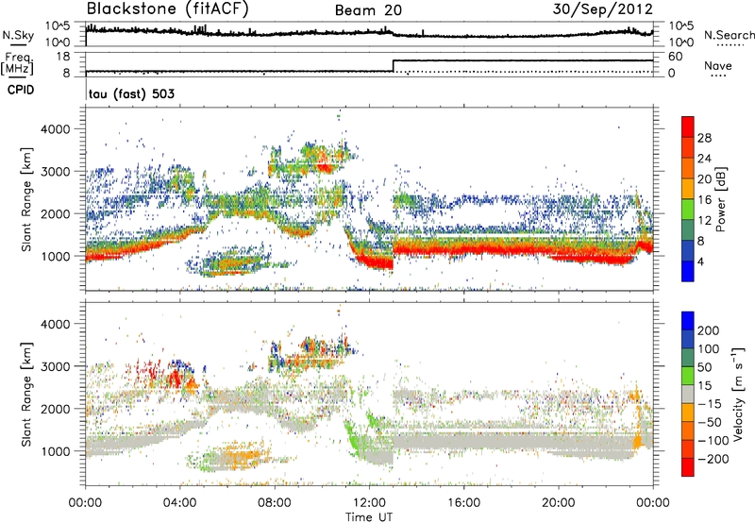755x523 pixels.
Task: Click the N.Search legend label
Action: tap(729, 35)
